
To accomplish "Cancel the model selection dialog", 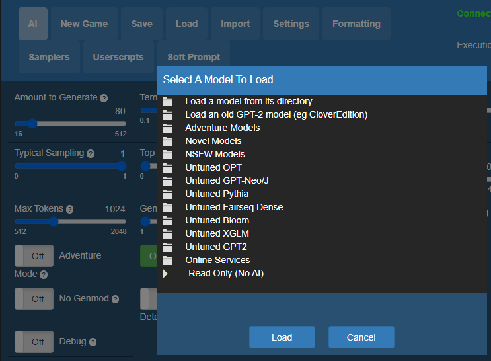I will pos(361,337).
